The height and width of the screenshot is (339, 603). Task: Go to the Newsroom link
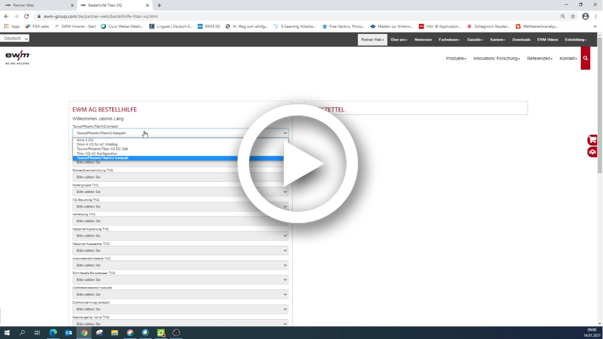point(423,40)
